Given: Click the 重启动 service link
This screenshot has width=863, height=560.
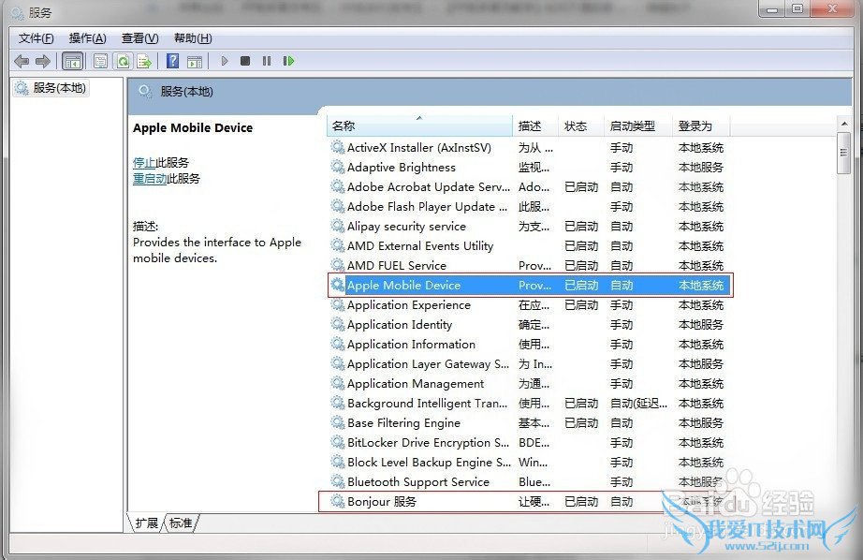Looking at the screenshot, I should pyautogui.click(x=150, y=179).
